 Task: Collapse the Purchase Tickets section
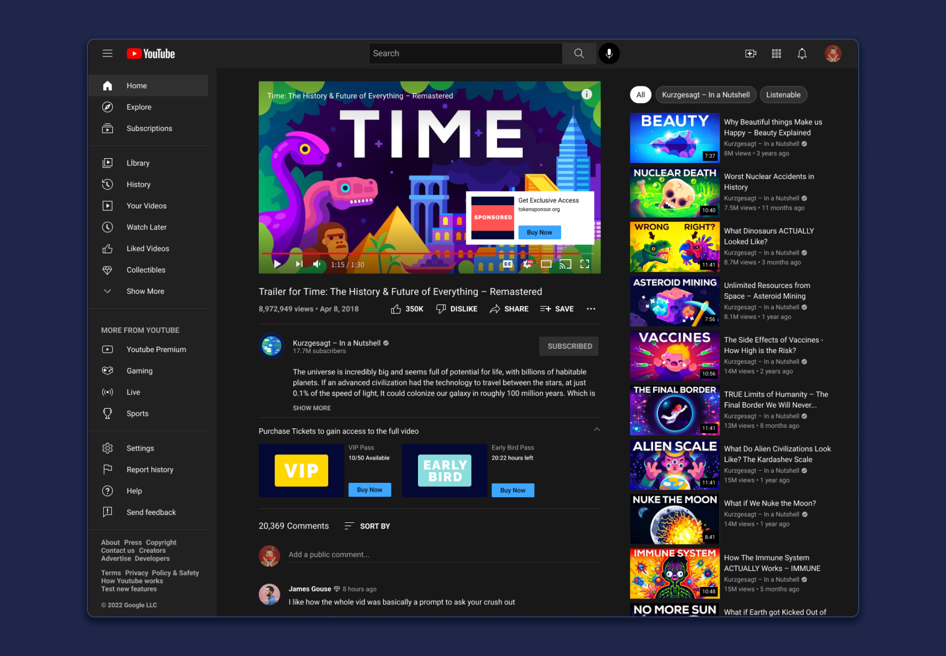click(x=597, y=429)
